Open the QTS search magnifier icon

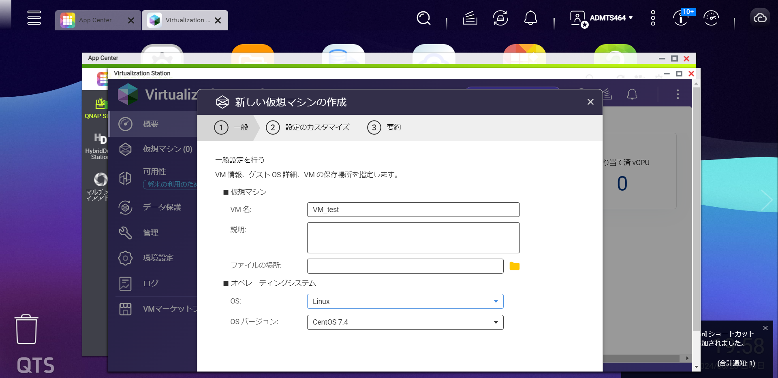(x=423, y=18)
